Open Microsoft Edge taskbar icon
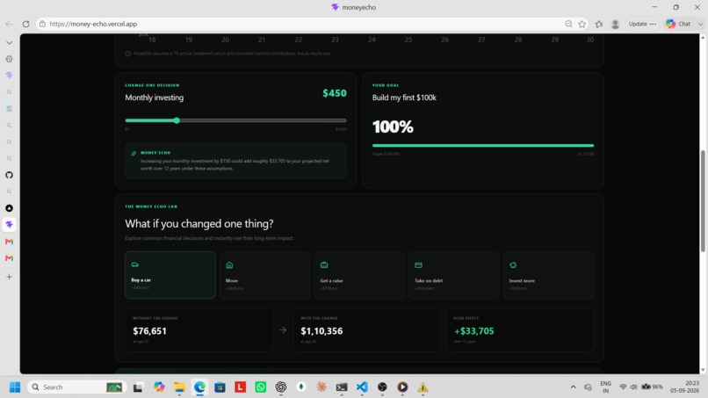Screen dimensions: 708x398 (199, 387)
